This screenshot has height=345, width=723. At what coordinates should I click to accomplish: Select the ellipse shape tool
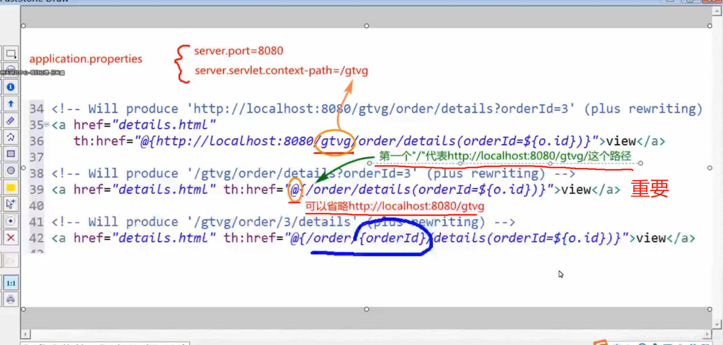click(x=11, y=171)
